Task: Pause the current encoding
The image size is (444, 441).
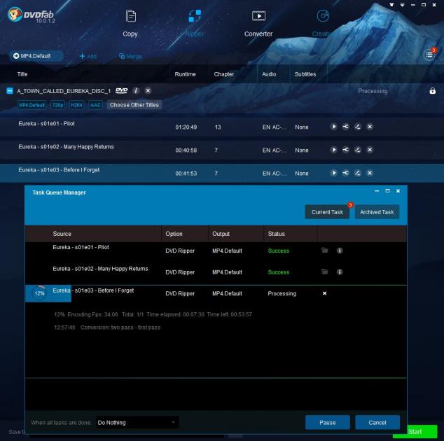Action: click(x=327, y=422)
